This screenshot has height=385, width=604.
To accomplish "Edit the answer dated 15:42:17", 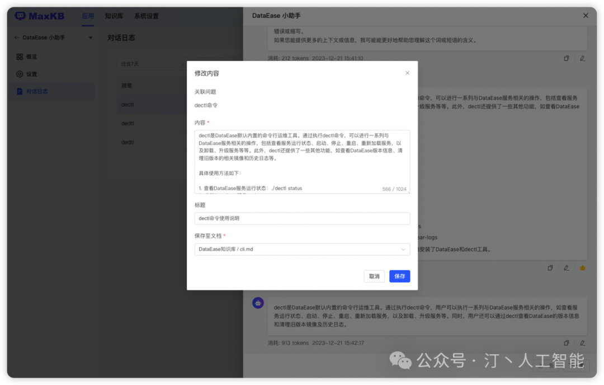I will pyautogui.click(x=582, y=342).
